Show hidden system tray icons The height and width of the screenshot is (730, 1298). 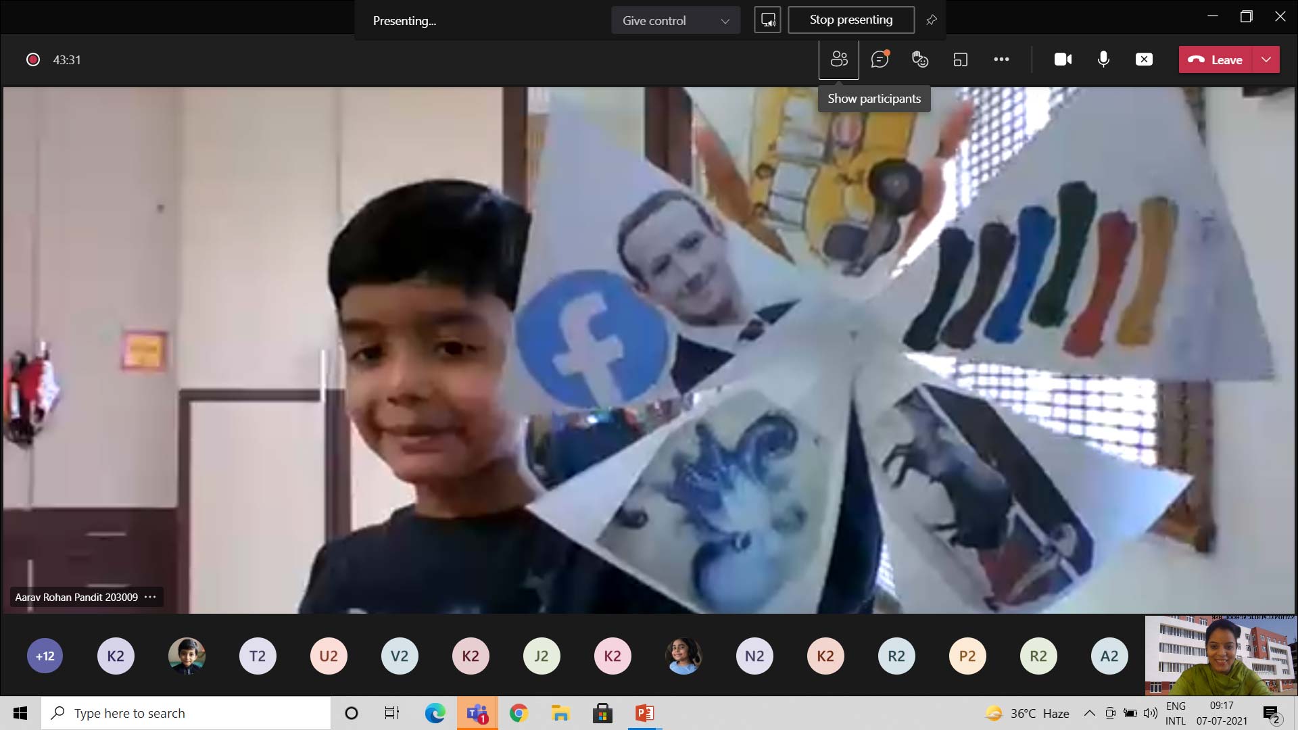click(x=1089, y=713)
